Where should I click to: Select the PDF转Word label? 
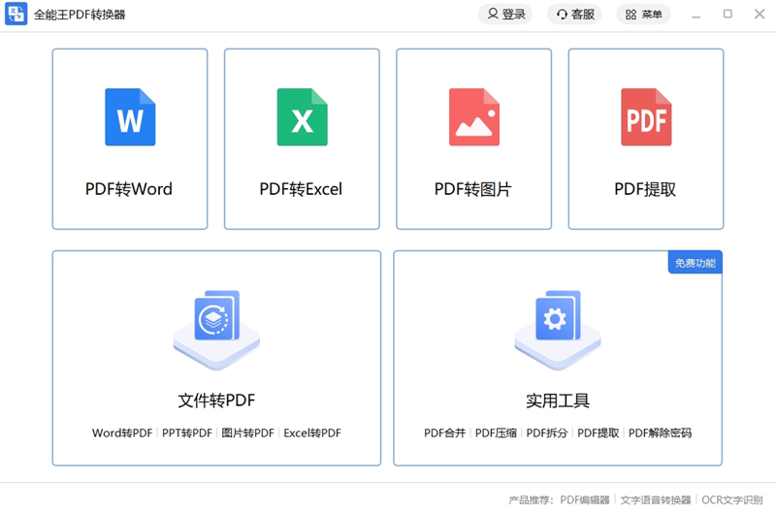129,189
